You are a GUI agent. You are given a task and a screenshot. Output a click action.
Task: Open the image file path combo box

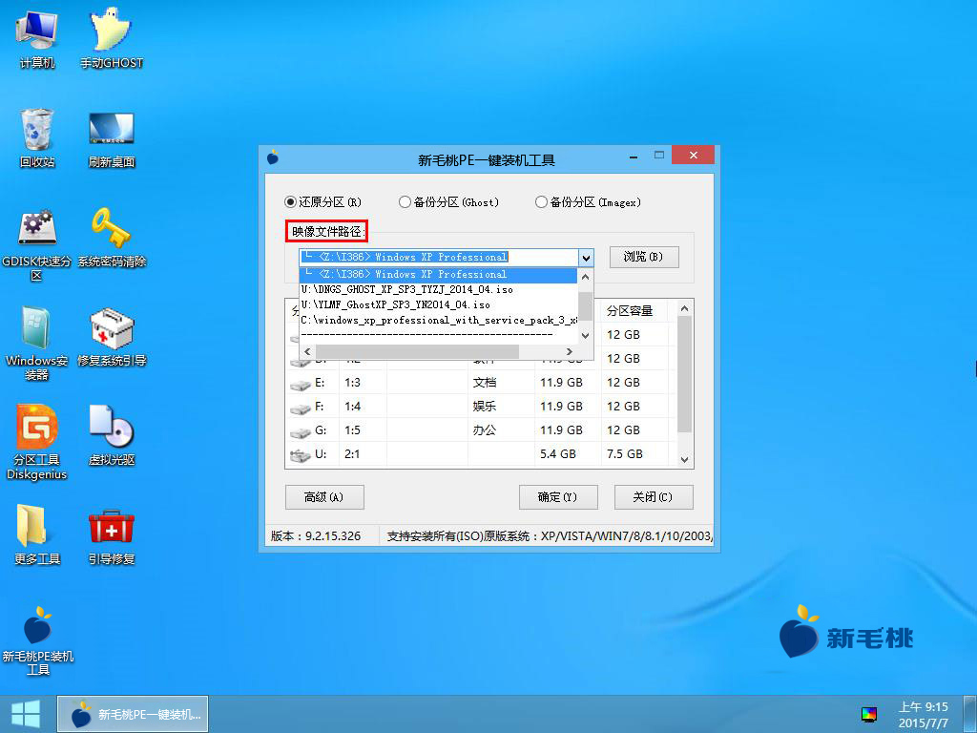pos(439,257)
